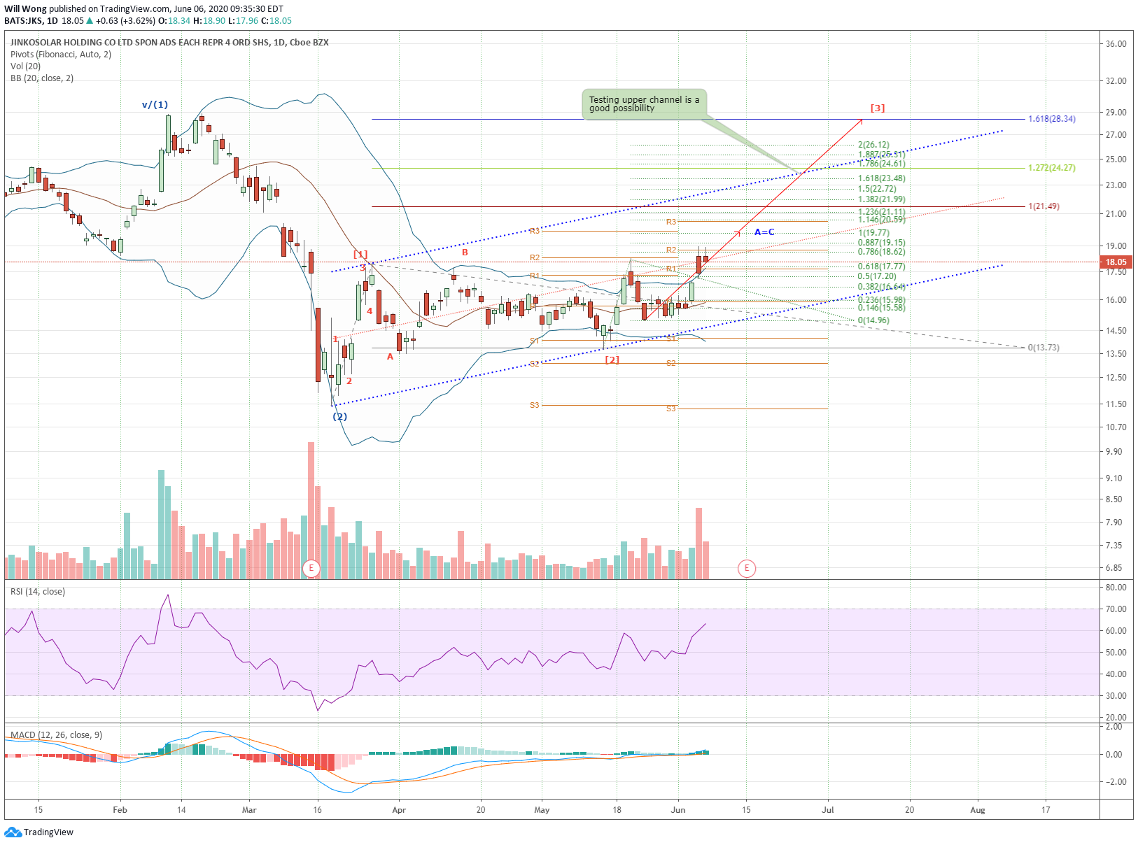Select the Vol (20) indicator label
1138x845 pixels.
(25, 66)
